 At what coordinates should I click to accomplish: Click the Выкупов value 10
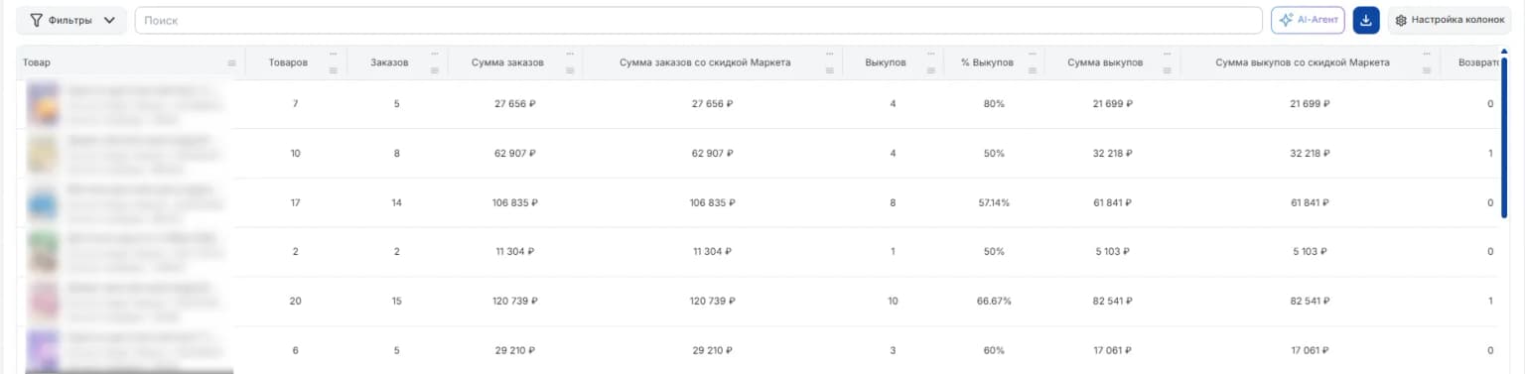(893, 302)
